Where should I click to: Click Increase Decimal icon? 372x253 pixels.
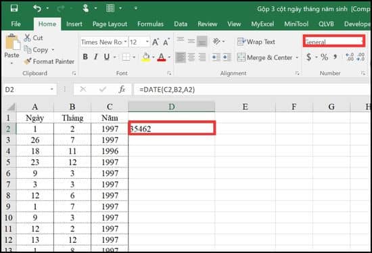click(350, 57)
